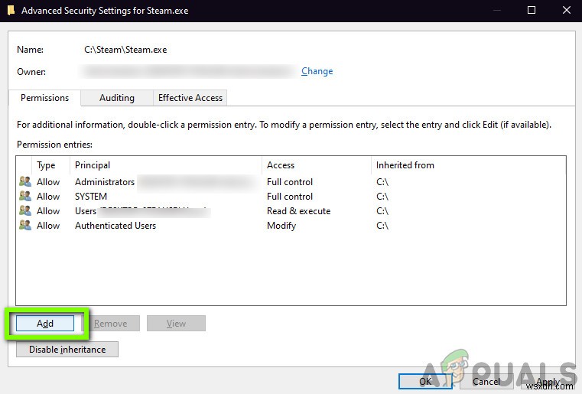Select the SYSTEM principal entry
The width and height of the screenshot is (582, 394).
click(x=91, y=196)
